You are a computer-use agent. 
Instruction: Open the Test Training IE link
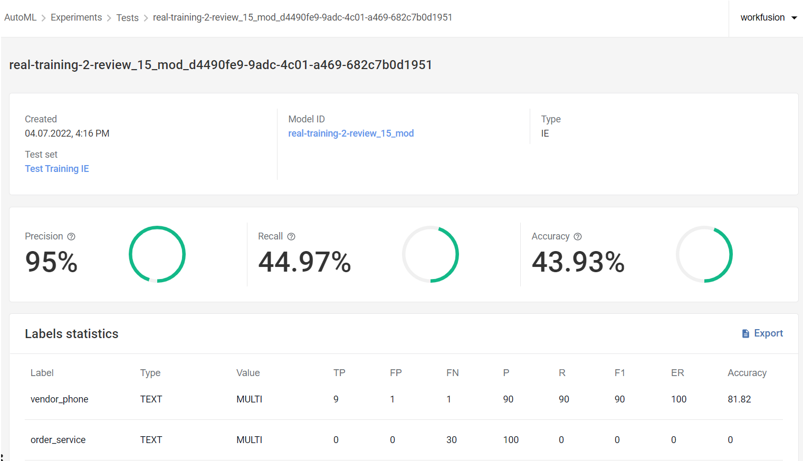57,169
